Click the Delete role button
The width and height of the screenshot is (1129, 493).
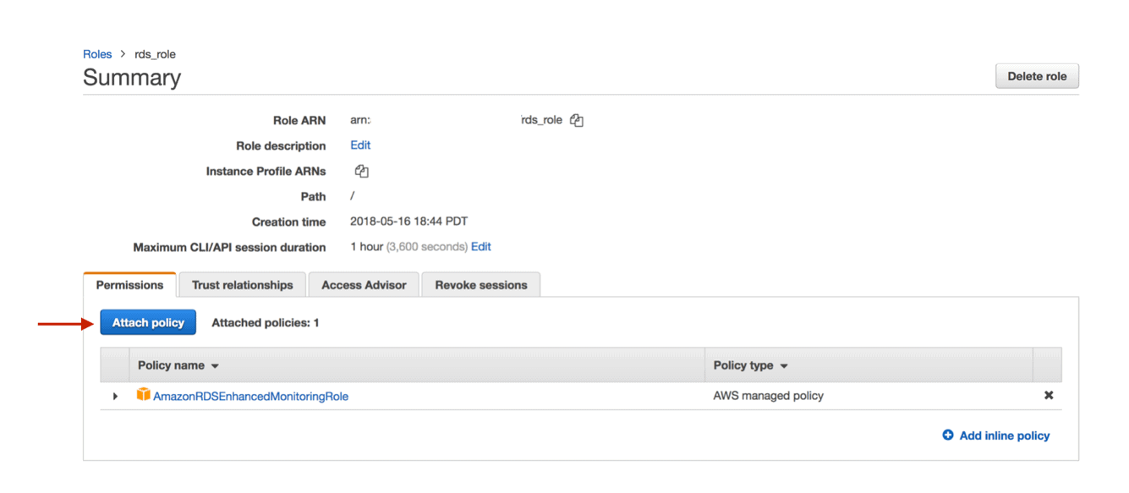click(x=1037, y=76)
